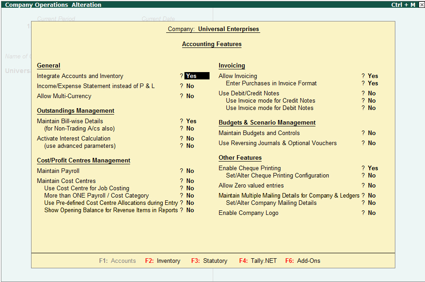The image size is (425, 282).
Task: Allow Zero valued entries
Action: pyautogui.click(x=372, y=185)
